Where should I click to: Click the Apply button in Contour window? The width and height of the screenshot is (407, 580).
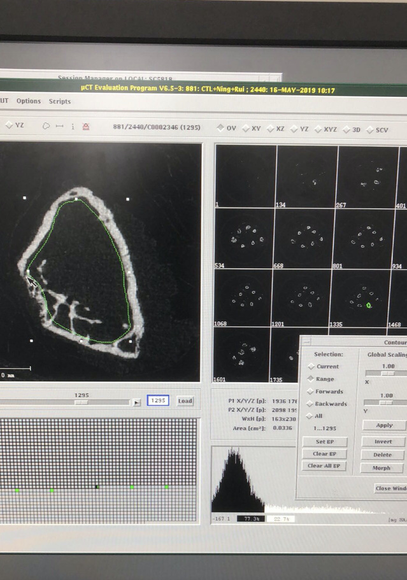(x=384, y=425)
